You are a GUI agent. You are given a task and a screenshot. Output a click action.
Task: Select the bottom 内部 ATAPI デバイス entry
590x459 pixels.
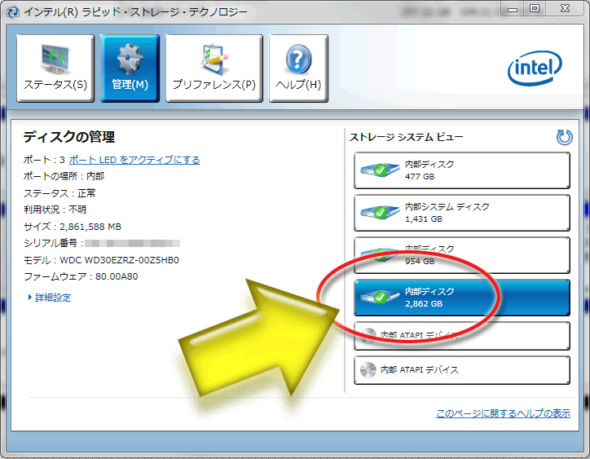click(462, 370)
